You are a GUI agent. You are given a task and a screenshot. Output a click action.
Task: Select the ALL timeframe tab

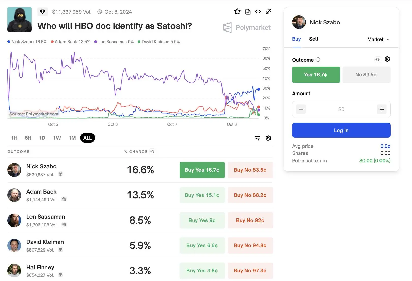click(87, 138)
